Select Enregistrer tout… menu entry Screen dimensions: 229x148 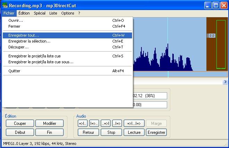[x=67, y=35]
